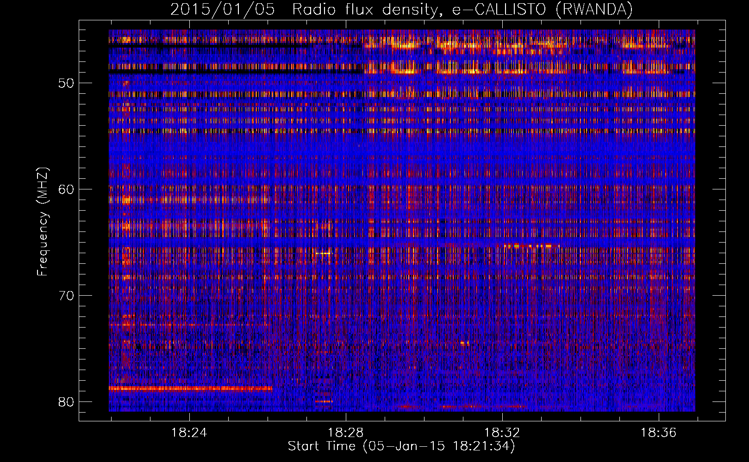Click the short yellow streak near 66 MHz at 18:27
The width and height of the screenshot is (749, 462).
[x=324, y=254]
